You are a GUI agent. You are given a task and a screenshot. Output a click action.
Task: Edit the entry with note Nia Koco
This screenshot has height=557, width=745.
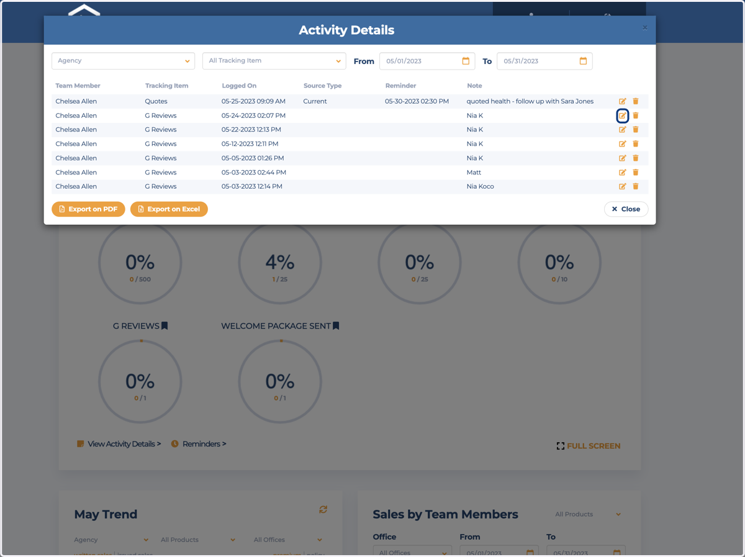click(x=623, y=186)
